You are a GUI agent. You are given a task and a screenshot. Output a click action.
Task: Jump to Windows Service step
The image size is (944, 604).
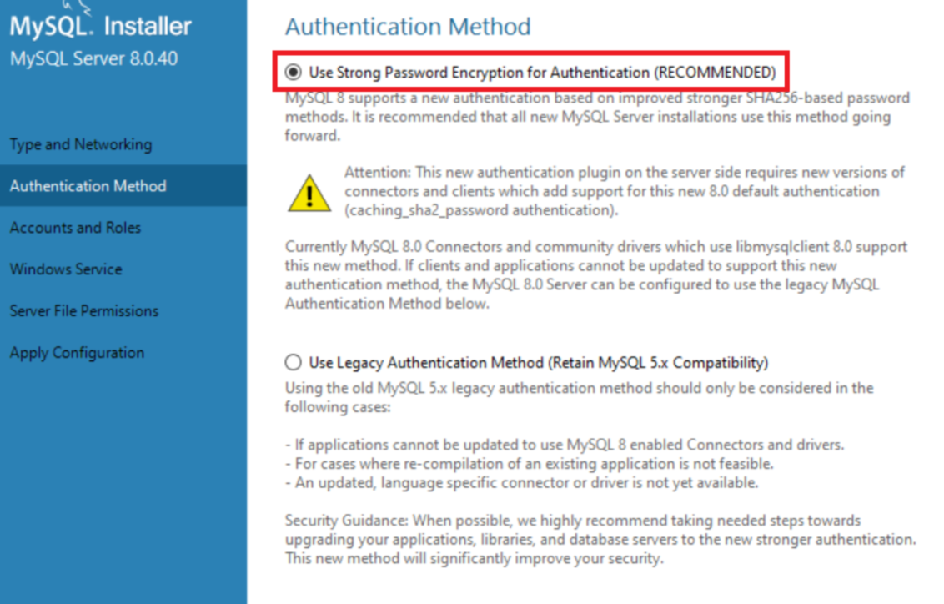[66, 269]
